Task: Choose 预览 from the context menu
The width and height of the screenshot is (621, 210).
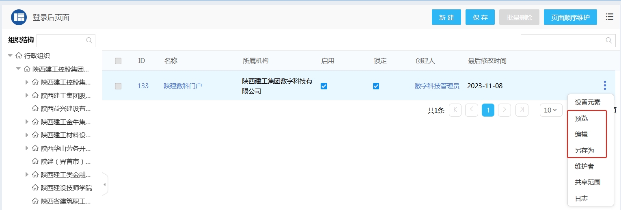Action: coord(581,119)
